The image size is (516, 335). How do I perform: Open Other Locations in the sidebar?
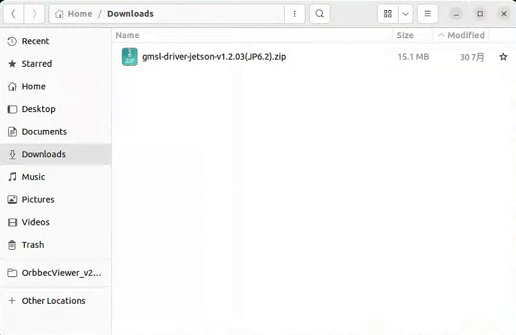click(x=55, y=301)
